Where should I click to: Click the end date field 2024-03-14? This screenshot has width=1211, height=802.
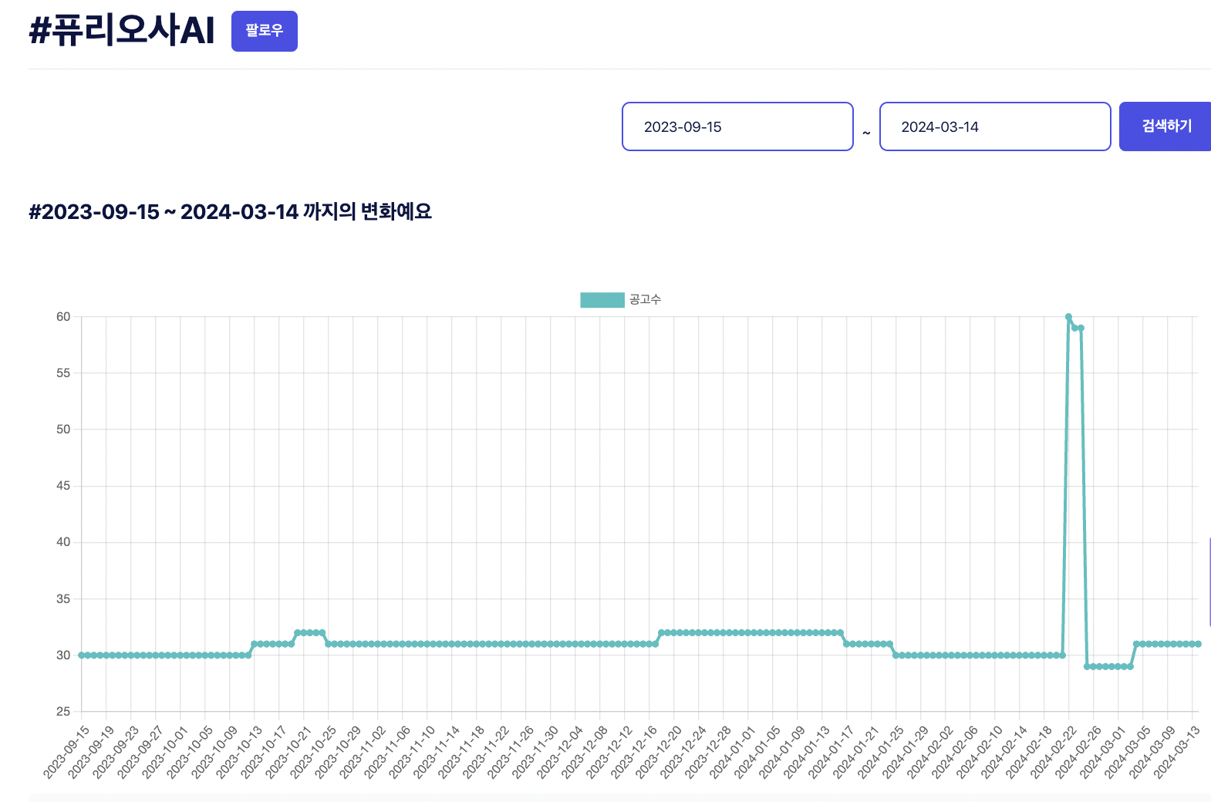[x=995, y=126]
